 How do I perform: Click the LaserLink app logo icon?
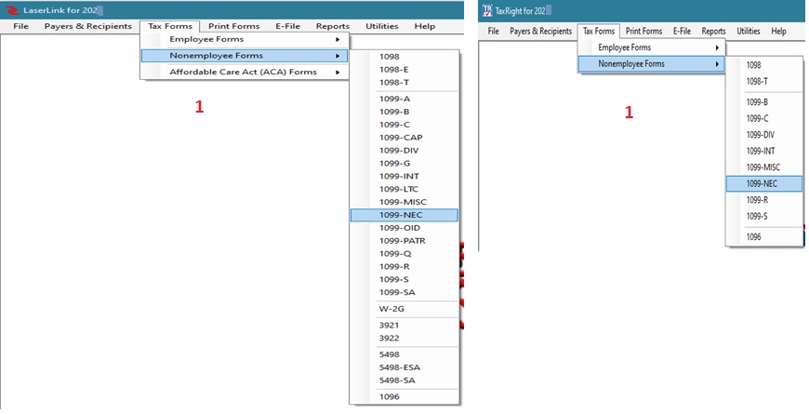[x=11, y=10]
